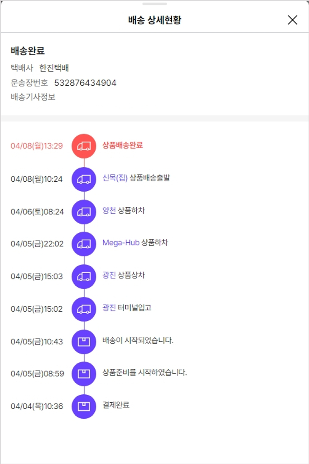This screenshot has height=464, width=309.
Task: Click the truck icon beside 광진 터미널입고
Action: pos(84,309)
